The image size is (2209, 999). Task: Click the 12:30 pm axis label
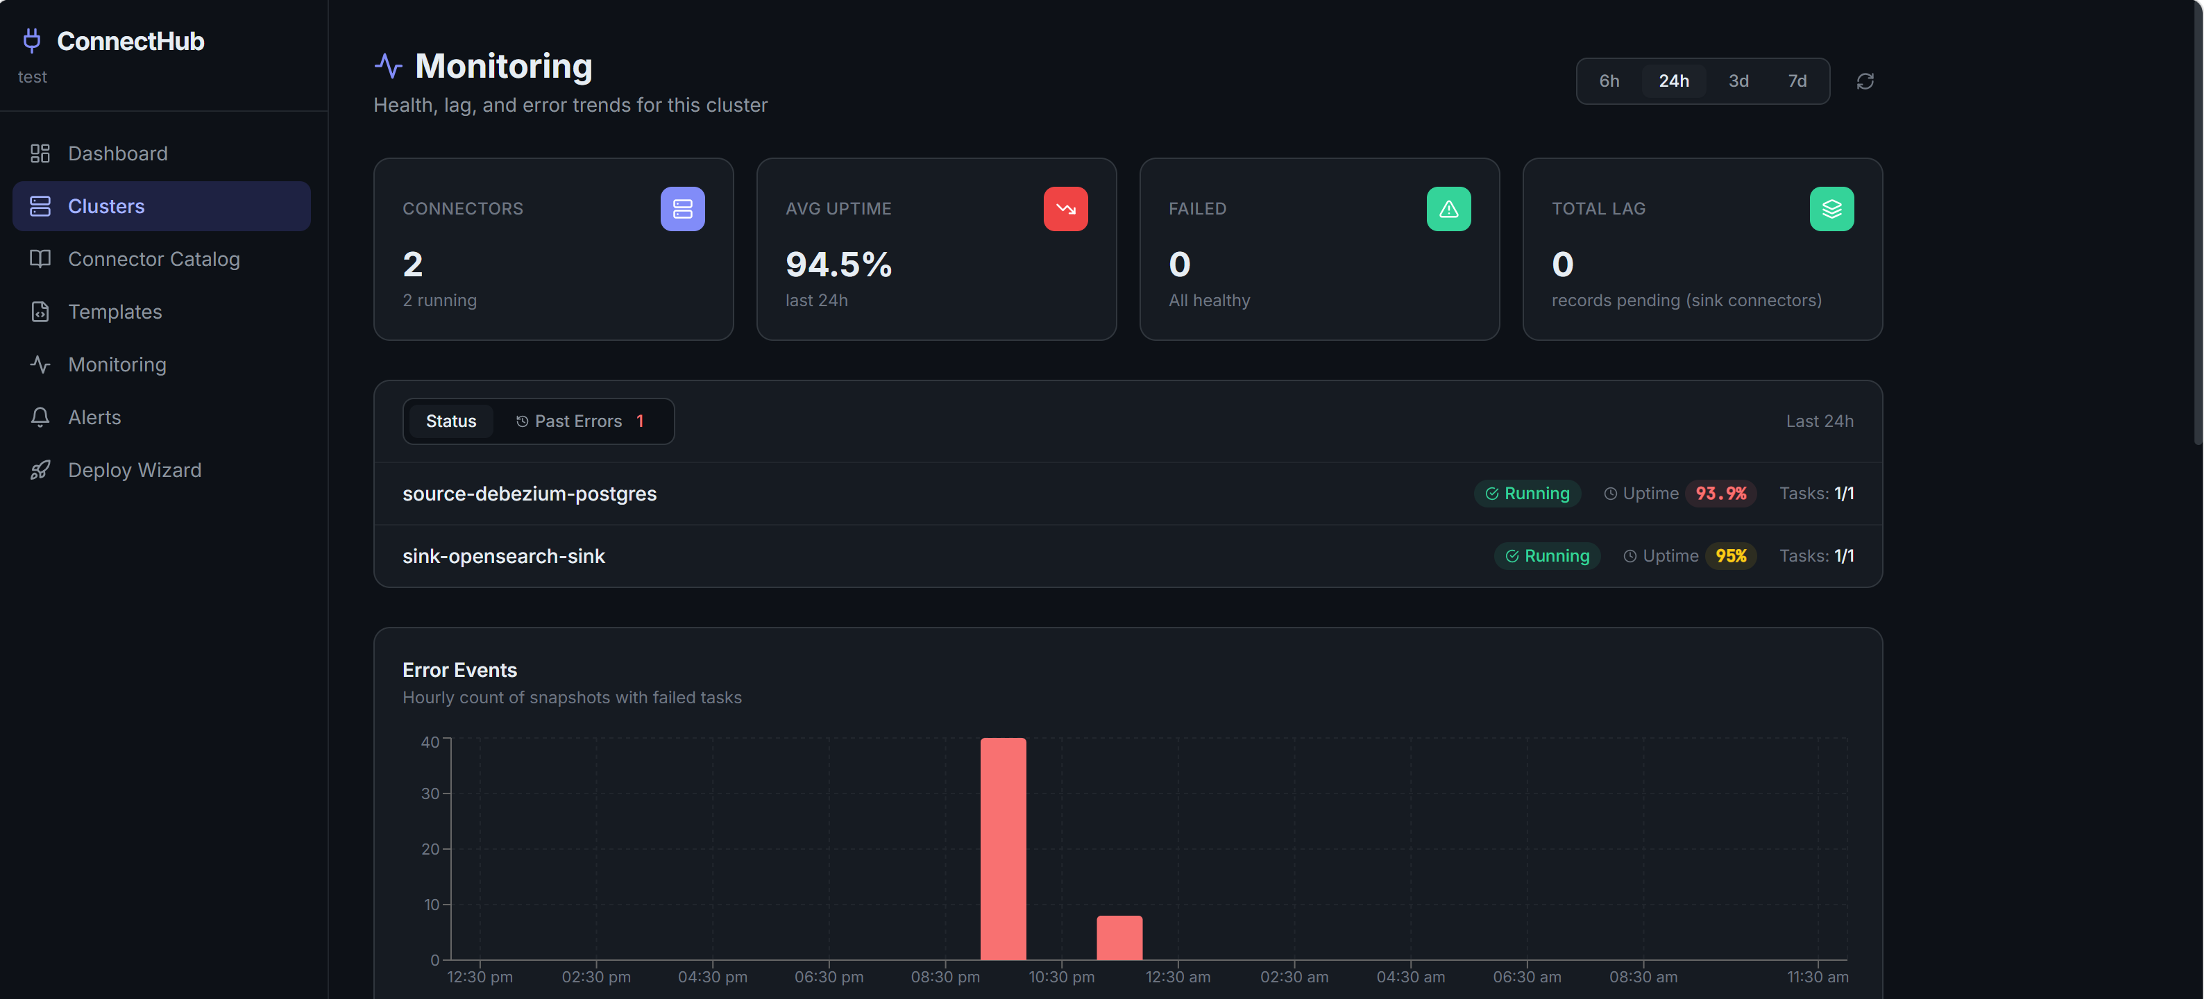(x=480, y=977)
